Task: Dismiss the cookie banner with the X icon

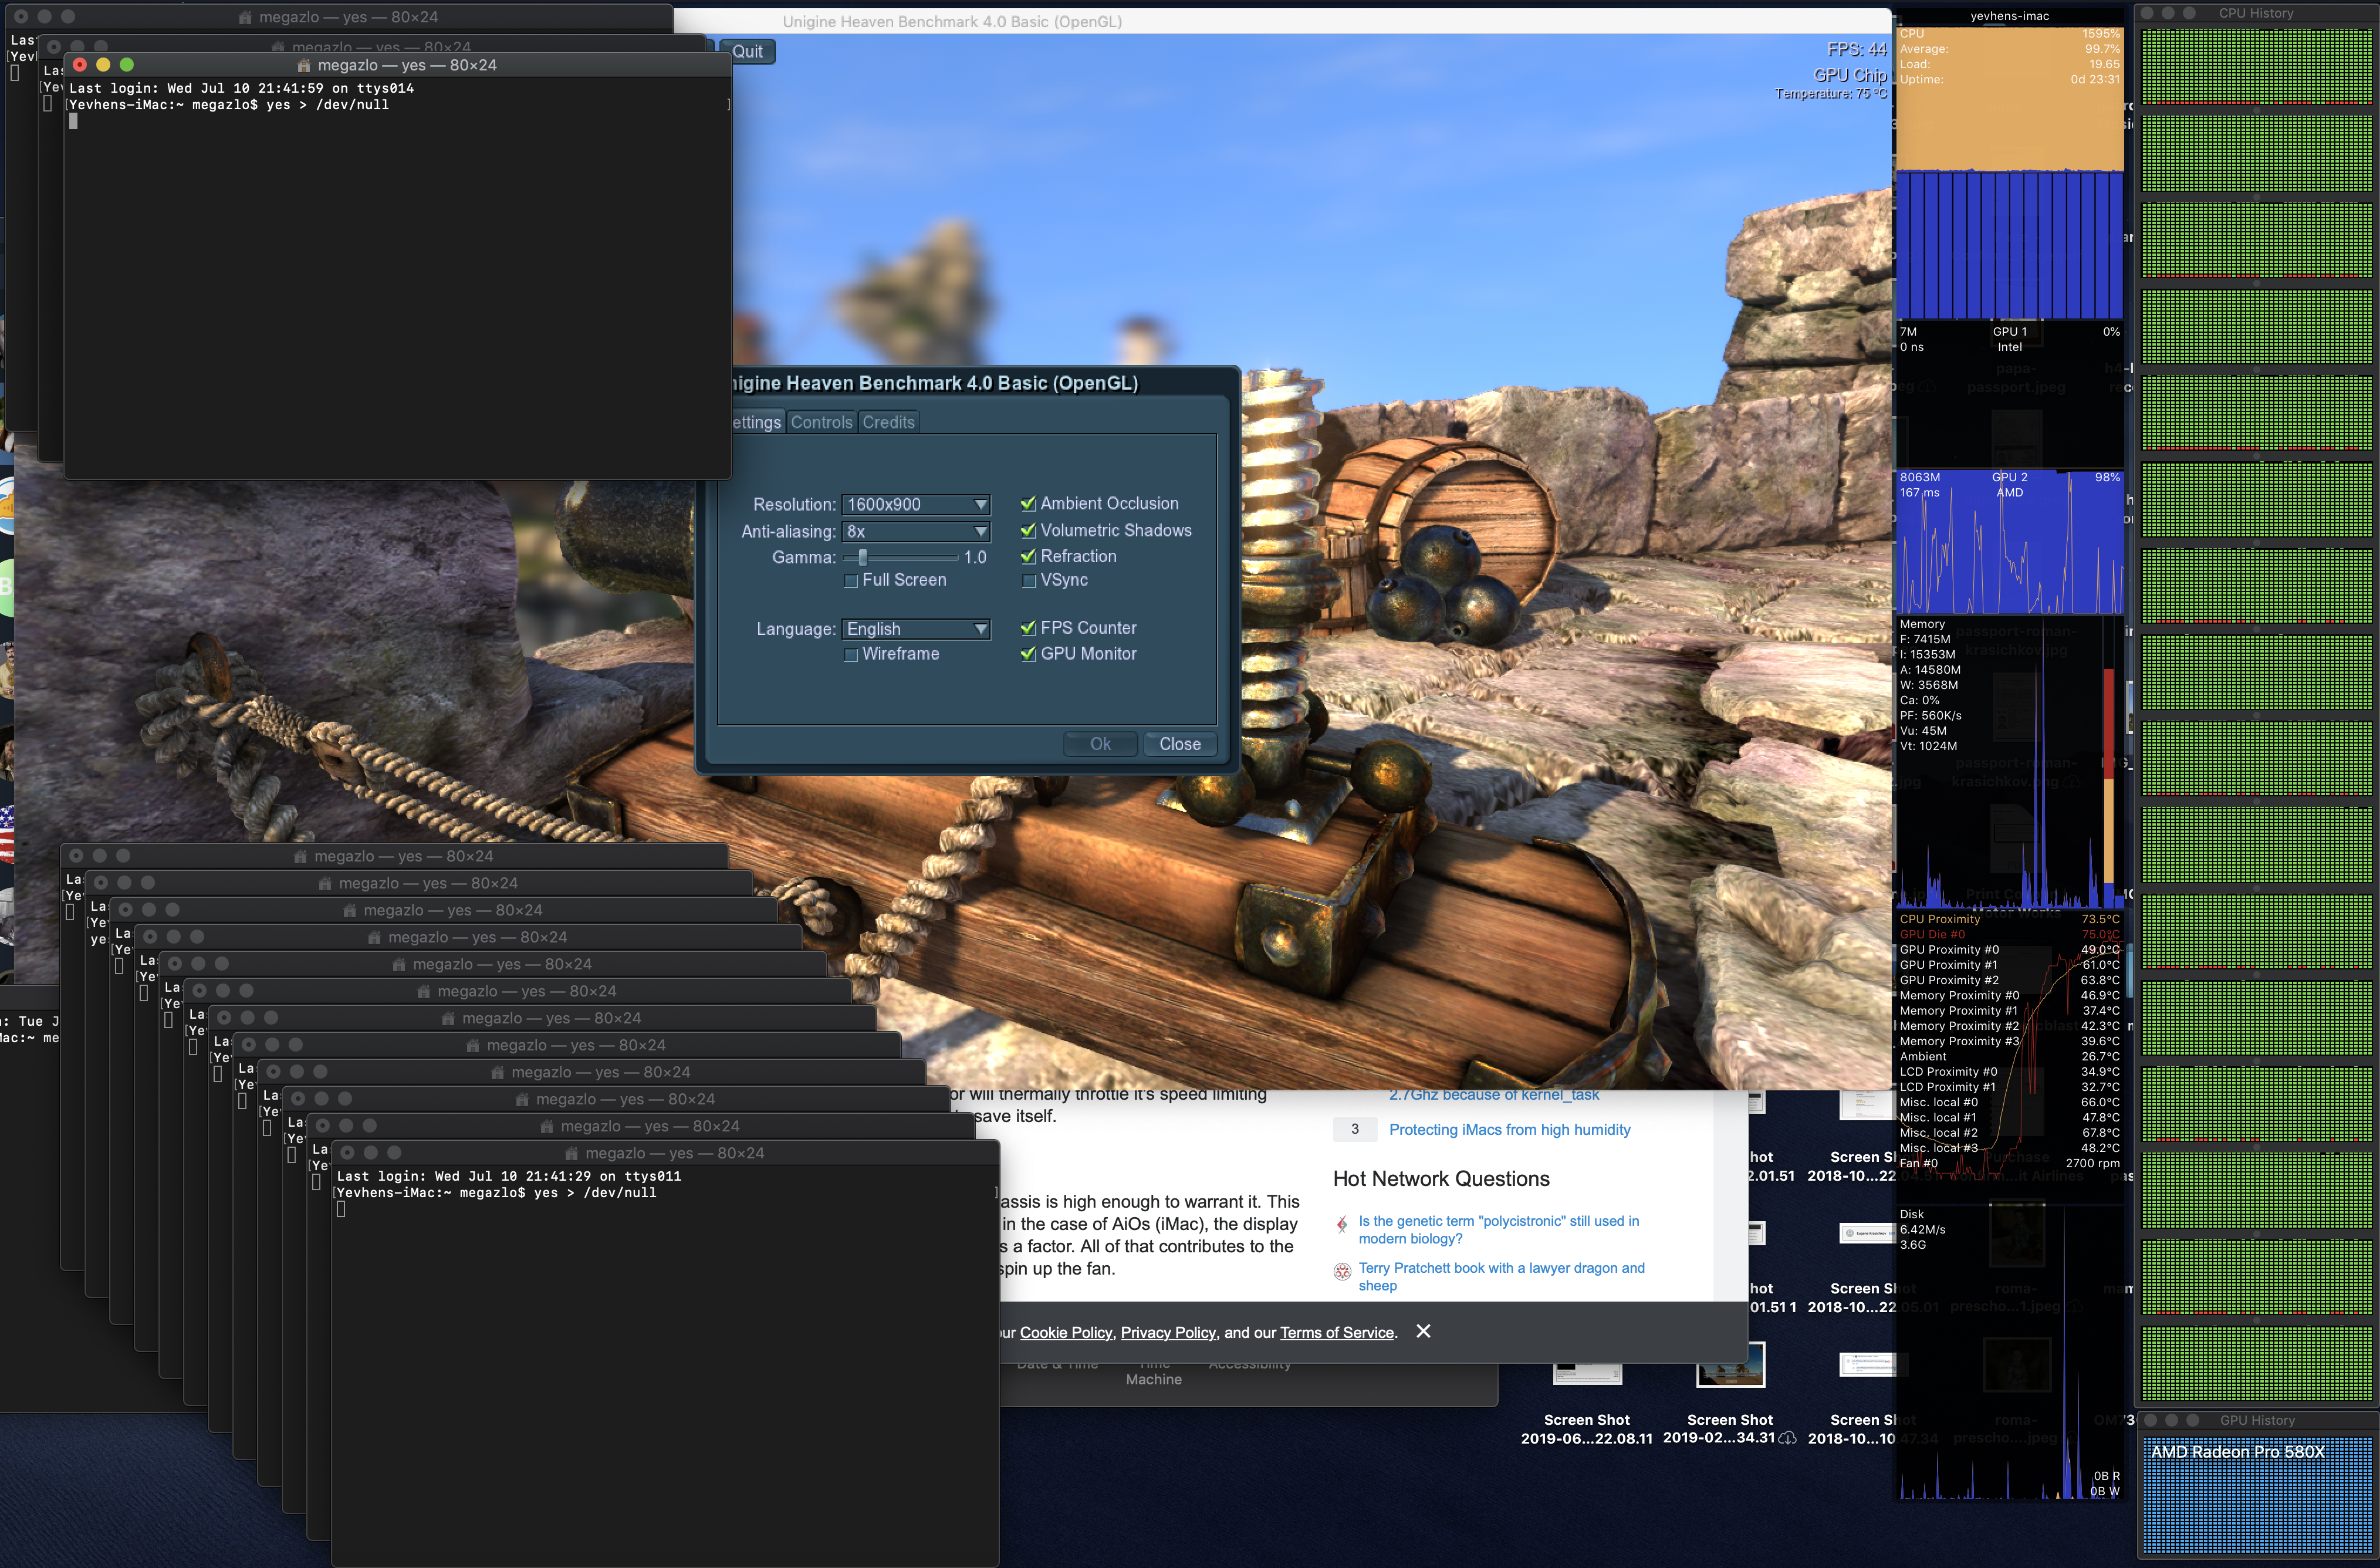Action: (x=1423, y=1331)
